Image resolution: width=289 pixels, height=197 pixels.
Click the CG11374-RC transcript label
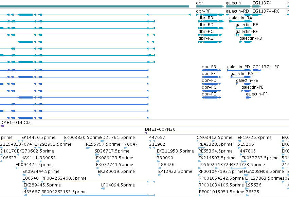click(266, 11)
